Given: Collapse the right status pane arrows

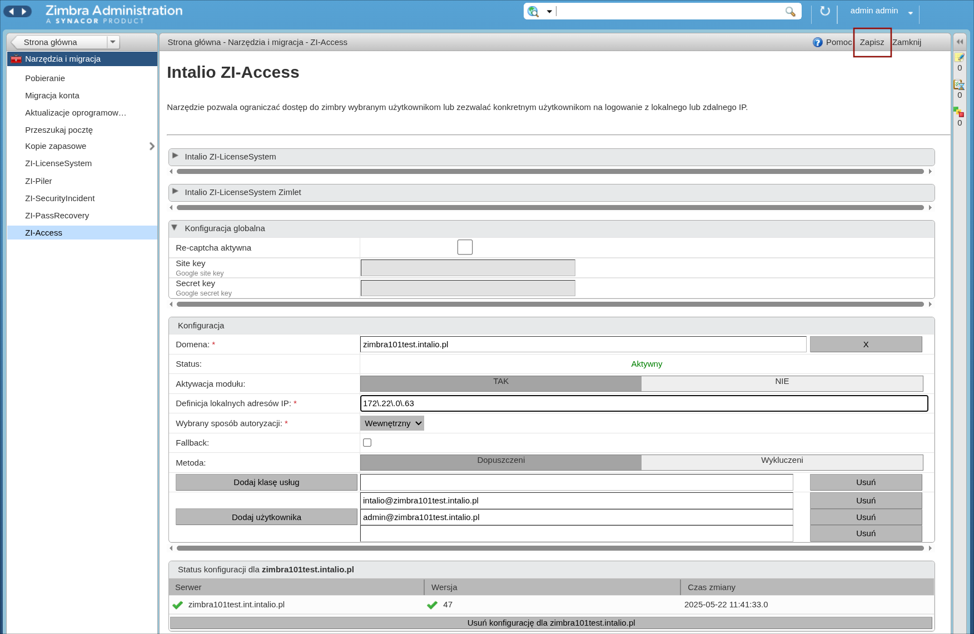Looking at the screenshot, I should 960,42.
